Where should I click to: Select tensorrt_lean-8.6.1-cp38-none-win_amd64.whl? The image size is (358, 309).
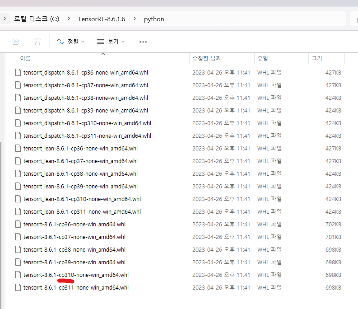point(81,173)
